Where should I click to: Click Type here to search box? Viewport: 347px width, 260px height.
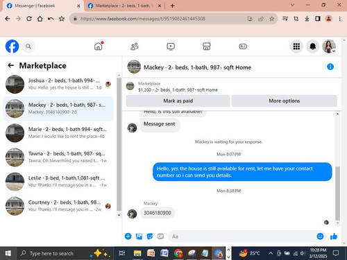pos(65,254)
